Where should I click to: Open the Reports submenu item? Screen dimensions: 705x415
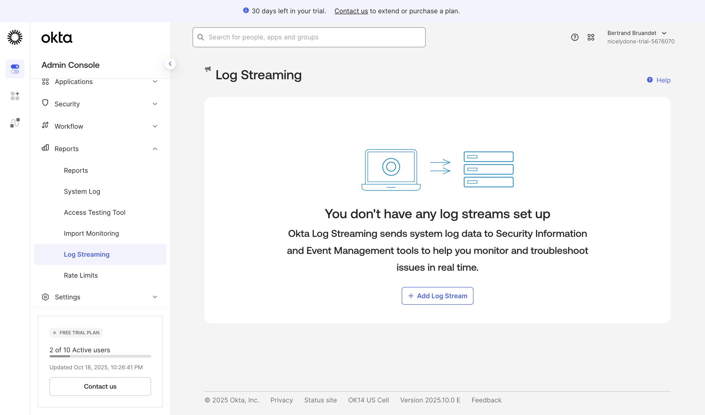[76, 170]
